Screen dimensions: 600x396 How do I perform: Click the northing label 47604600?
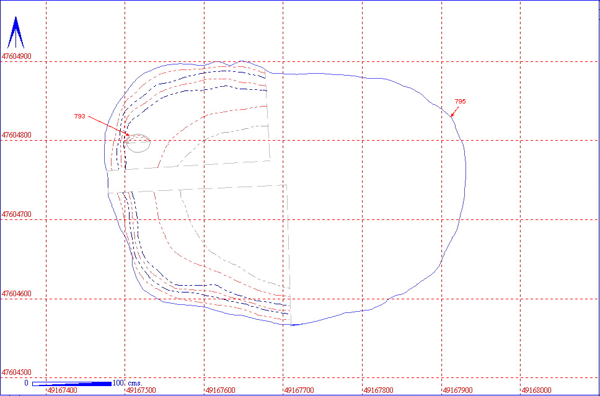pyautogui.click(x=17, y=294)
